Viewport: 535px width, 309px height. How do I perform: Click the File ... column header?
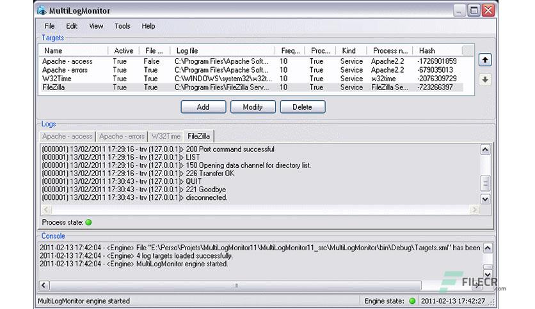pos(155,50)
